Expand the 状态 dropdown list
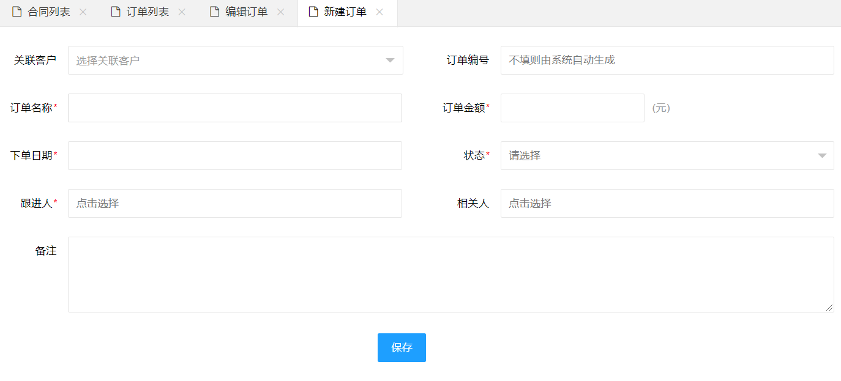This screenshot has height=381, width=841. (x=822, y=156)
